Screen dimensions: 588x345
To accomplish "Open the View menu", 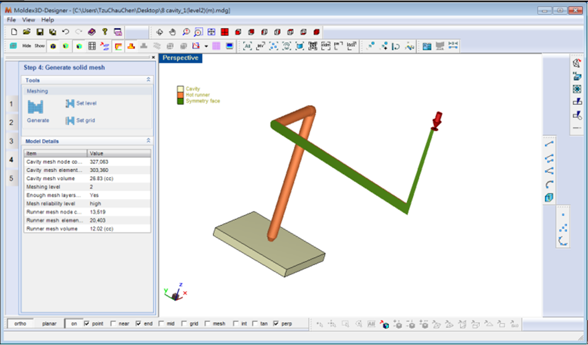I will pos(28,20).
